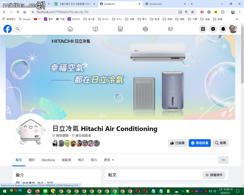244x195 pixels.
Task: Reload the current Facebook page
Action: pyautogui.click(x=18, y=12)
